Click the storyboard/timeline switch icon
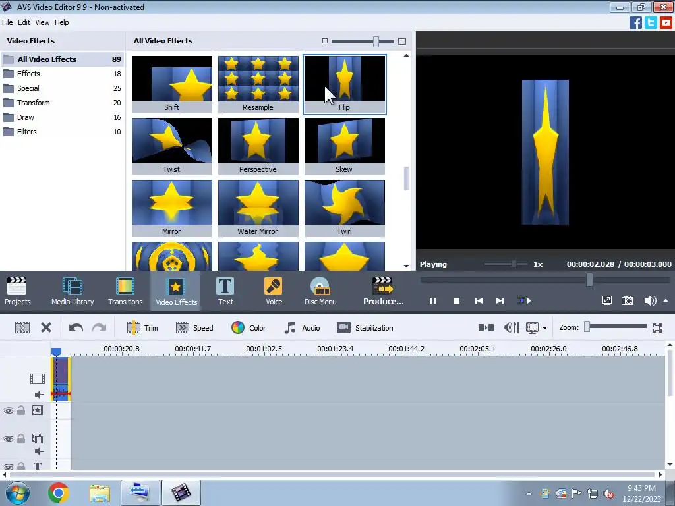Viewport: 675px width, 506px height. [x=486, y=328]
